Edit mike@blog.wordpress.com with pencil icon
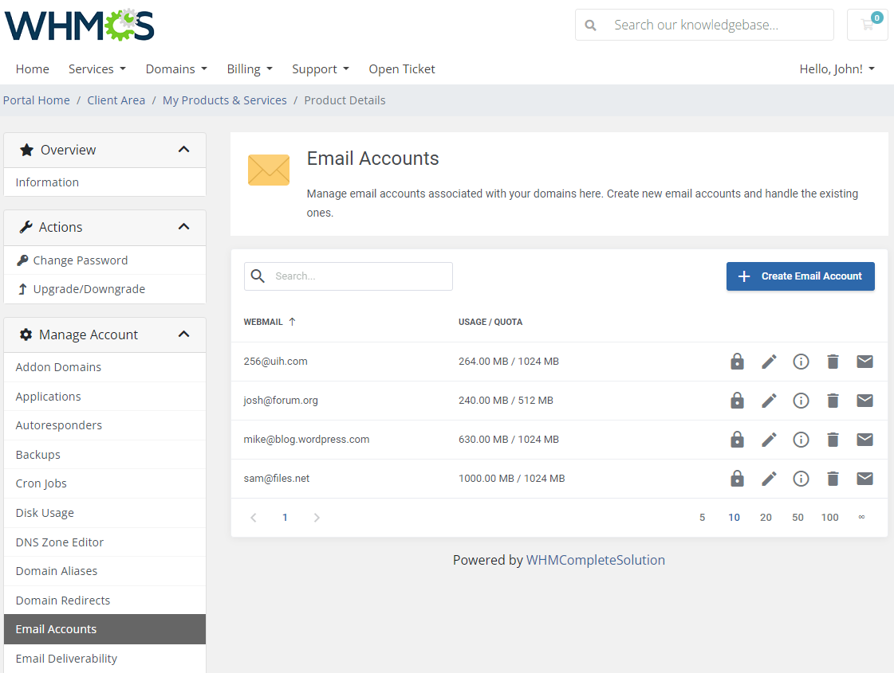The image size is (894, 673). click(x=769, y=440)
